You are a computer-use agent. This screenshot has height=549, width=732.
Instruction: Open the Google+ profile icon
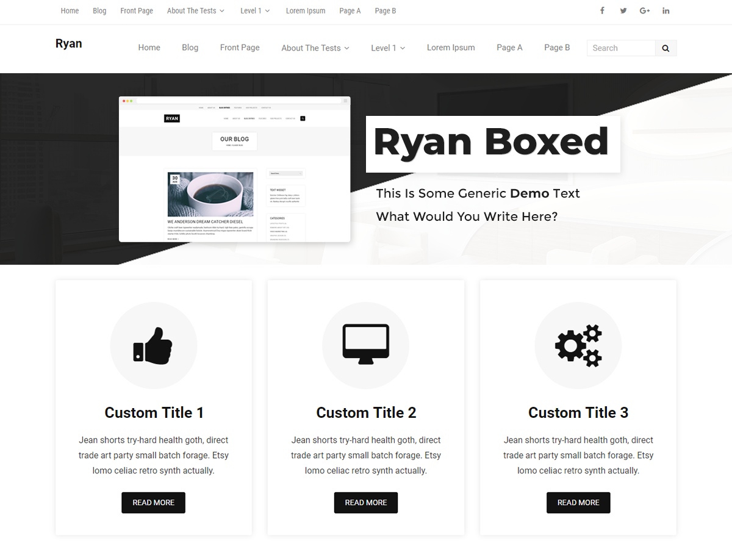[x=644, y=10]
